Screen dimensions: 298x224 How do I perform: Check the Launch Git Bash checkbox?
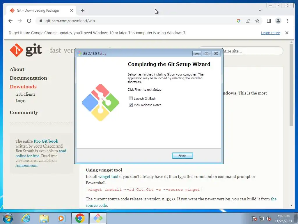tap(131, 99)
